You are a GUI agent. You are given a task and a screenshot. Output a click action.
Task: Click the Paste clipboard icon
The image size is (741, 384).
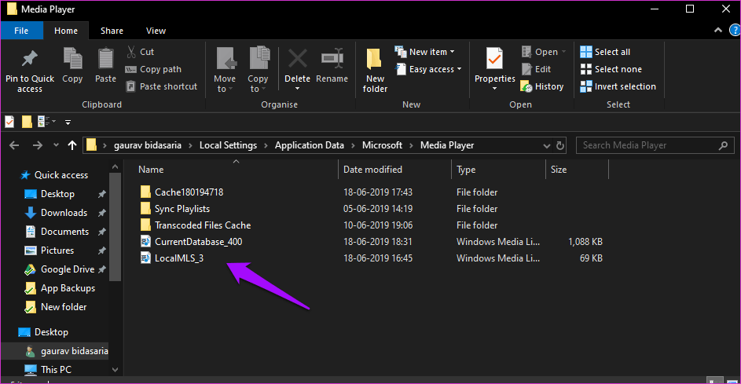point(105,59)
